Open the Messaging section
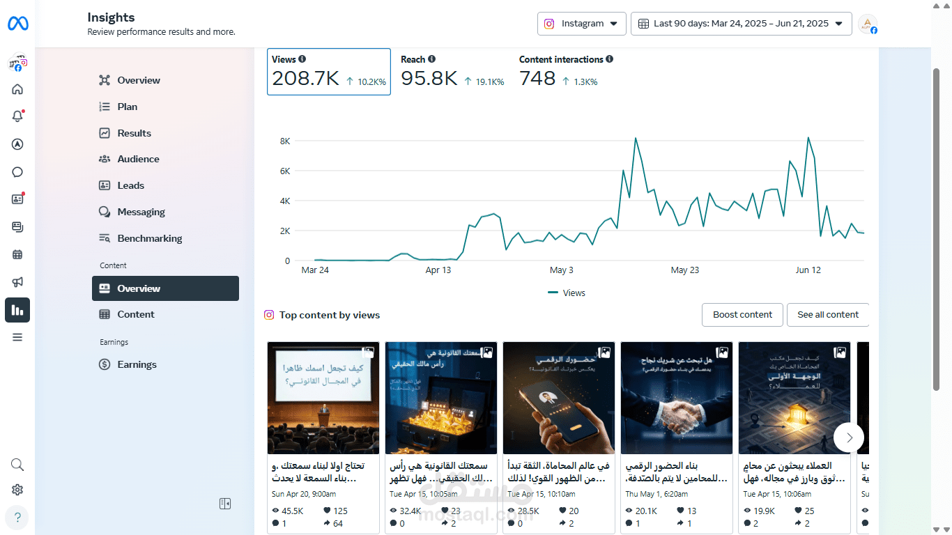This screenshot has height=535, width=952. tap(165, 212)
